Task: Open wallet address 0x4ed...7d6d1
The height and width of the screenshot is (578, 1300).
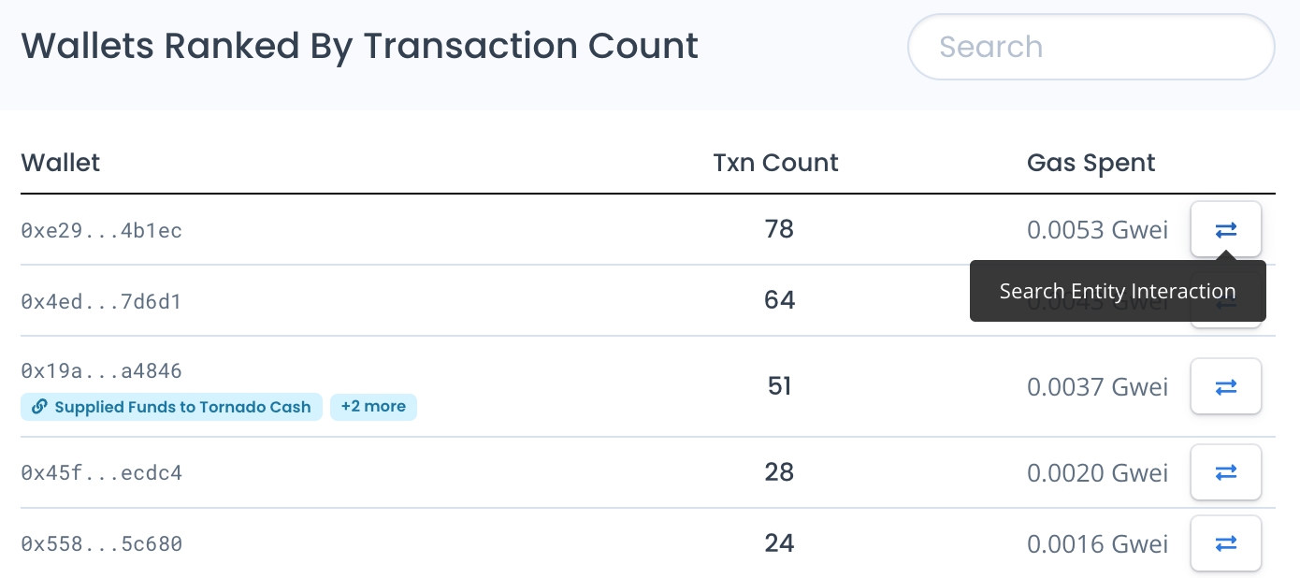Action: [x=101, y=301]
